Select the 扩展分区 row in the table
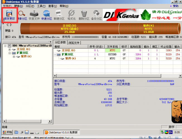The image size is (182, 139). tap(117, 54)
